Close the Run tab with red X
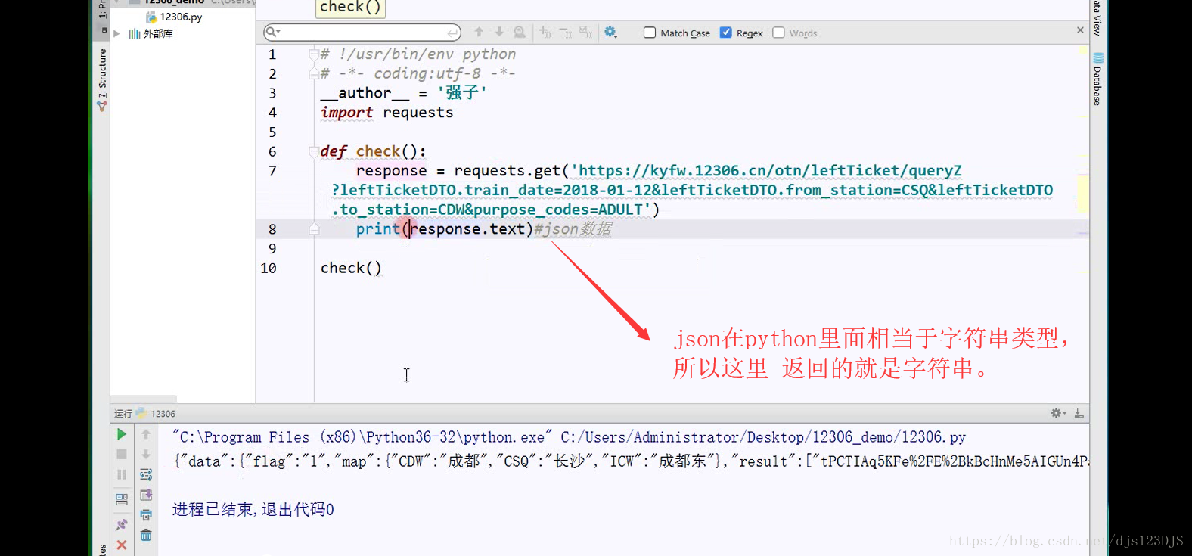 [x=121, y=545]
